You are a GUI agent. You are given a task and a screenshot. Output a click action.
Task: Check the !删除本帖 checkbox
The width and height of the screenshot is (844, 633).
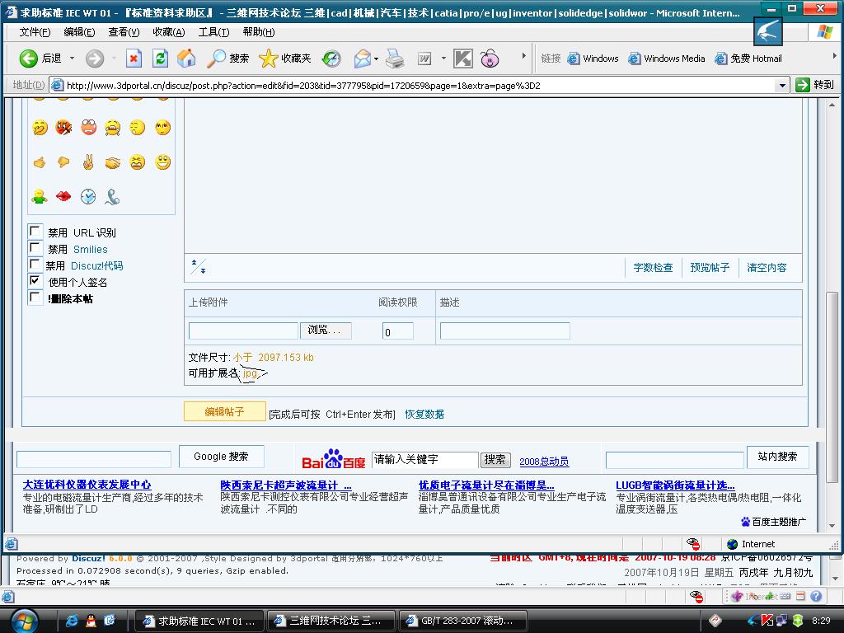[35, 297]
